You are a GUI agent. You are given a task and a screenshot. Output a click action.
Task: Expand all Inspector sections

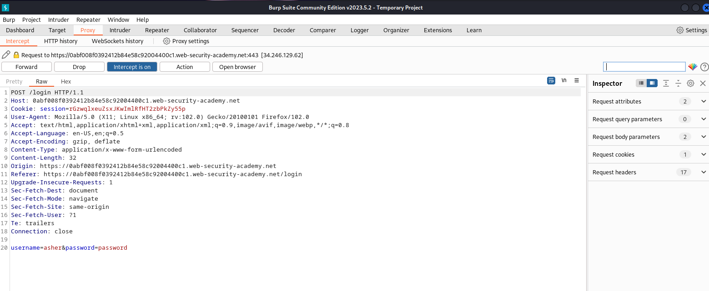tap(666, 83)
